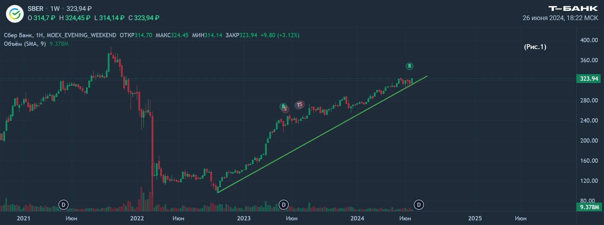Click the low value L 314,14 ₽
This screenshot has height=225, width=604.
109,18
